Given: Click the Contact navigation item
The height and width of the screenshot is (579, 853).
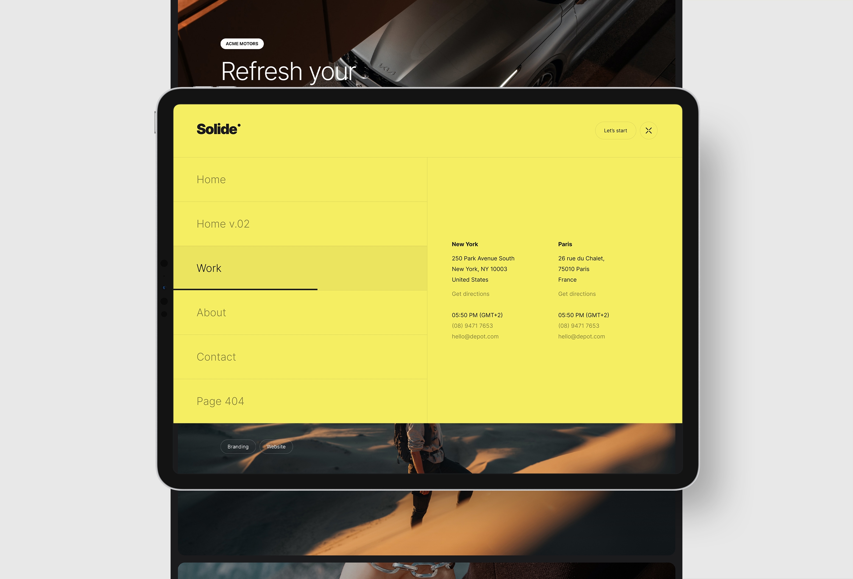Looking at the screenshot, I should (216, 356).
